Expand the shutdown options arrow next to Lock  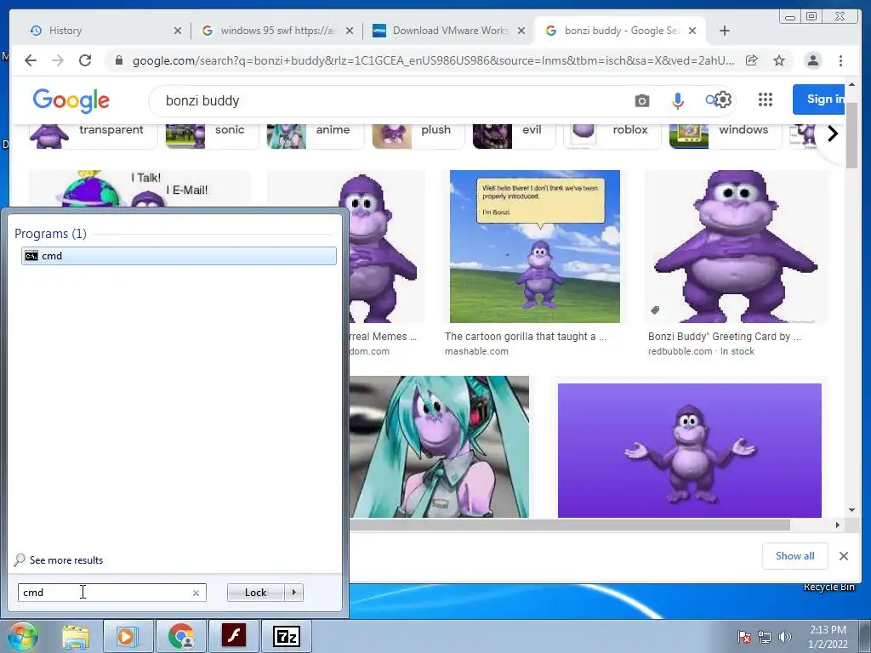coord(293,593)
